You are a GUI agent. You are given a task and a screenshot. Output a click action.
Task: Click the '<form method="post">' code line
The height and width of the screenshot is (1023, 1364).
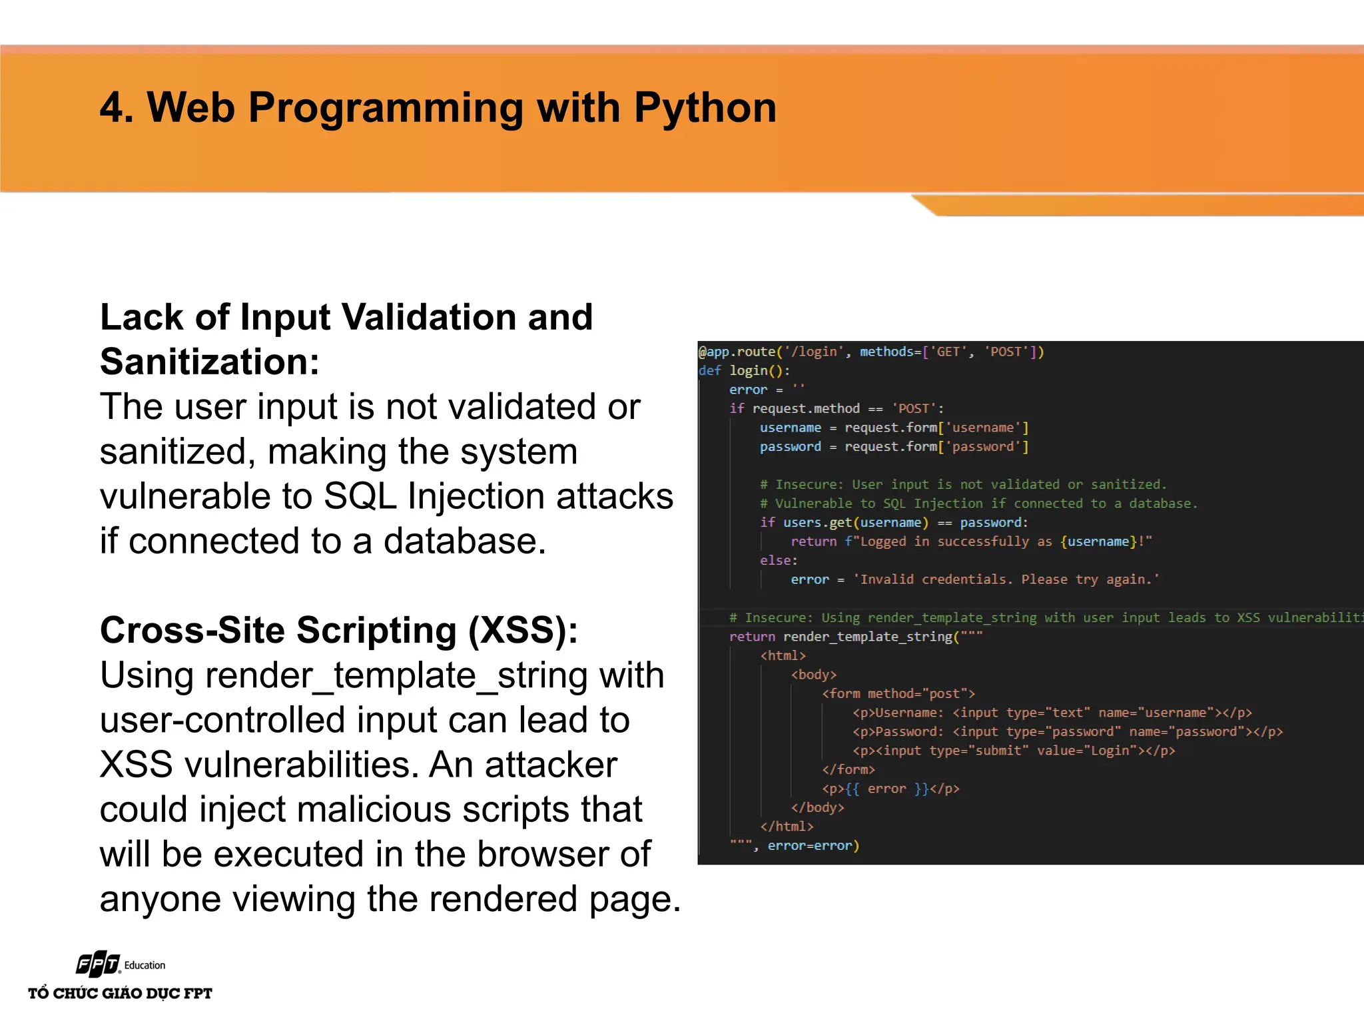(898, 693)
